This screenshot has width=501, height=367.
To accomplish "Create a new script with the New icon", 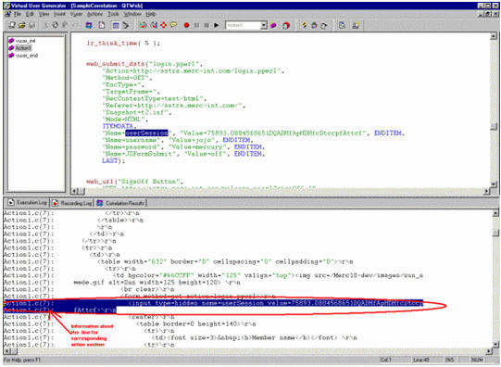I will pos(11,25).
